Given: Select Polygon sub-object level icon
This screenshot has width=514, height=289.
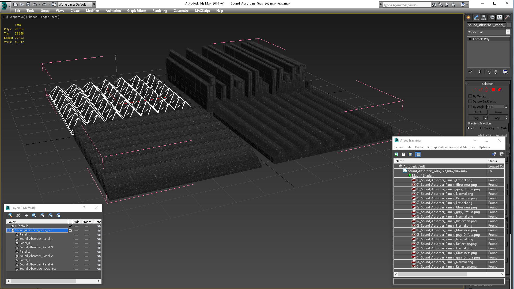Looking at the screenshot, I should click(493, 90).
